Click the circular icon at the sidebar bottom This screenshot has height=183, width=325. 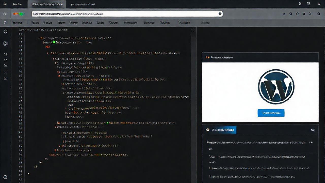5,177
